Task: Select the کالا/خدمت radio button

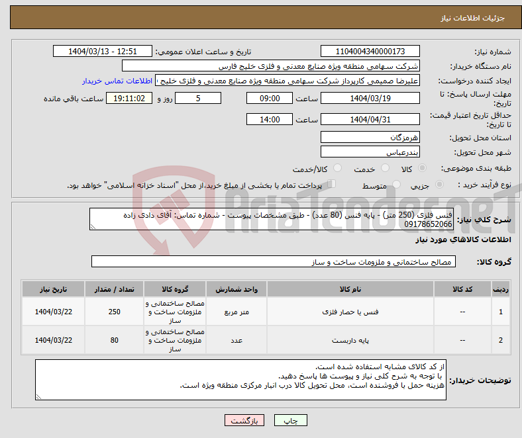Action: point(338,168)
